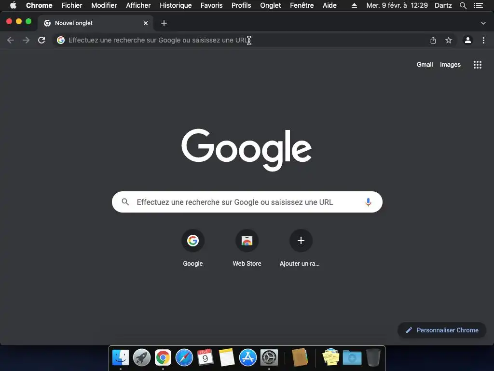Click the eject icon in the menu bar
Screen dimensions: 494x371
(x=354, y=5)
